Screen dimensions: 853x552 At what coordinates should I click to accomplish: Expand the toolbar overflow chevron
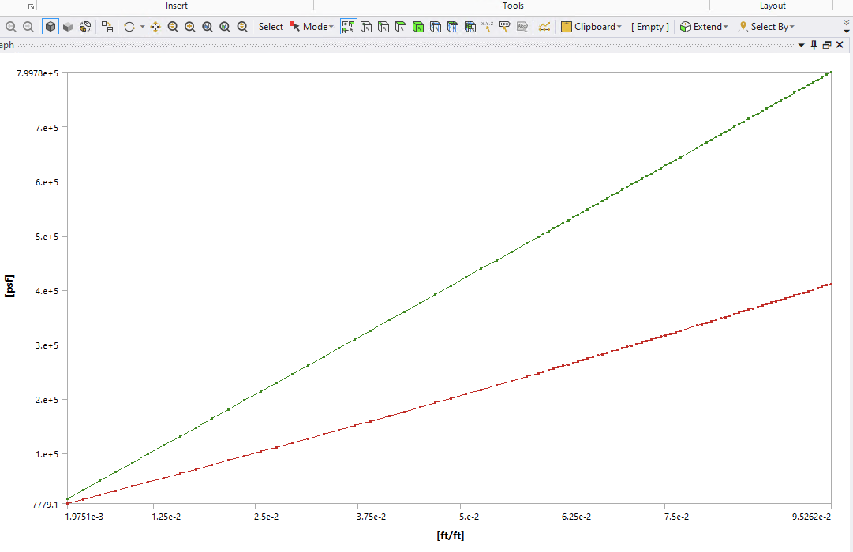(x=847, y=27)
